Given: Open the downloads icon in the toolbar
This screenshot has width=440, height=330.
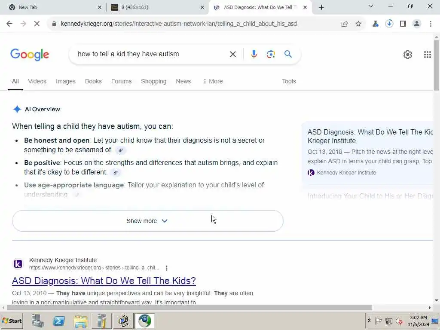Looking at the screenshot, I should [x=389, y=24].
